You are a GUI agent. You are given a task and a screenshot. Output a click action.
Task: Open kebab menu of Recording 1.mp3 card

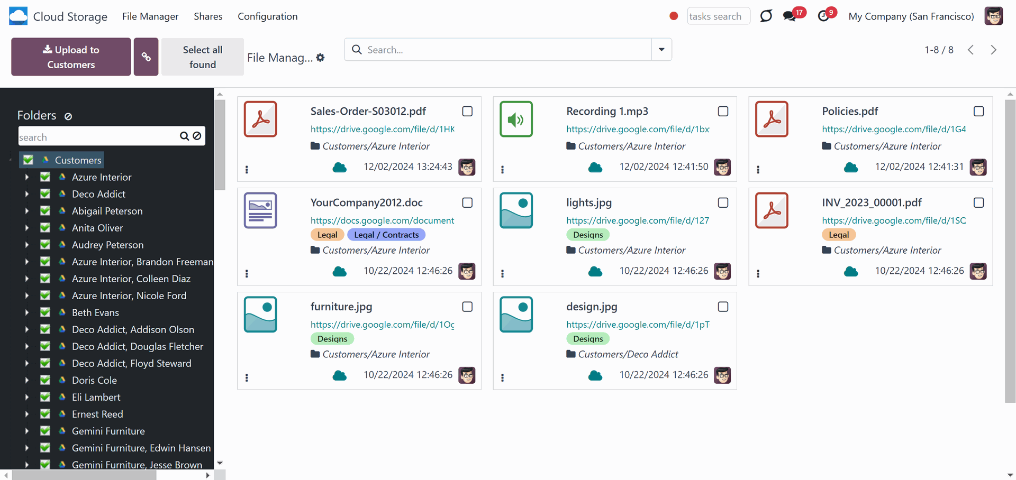pyautogui.click(x=502, y=170)
